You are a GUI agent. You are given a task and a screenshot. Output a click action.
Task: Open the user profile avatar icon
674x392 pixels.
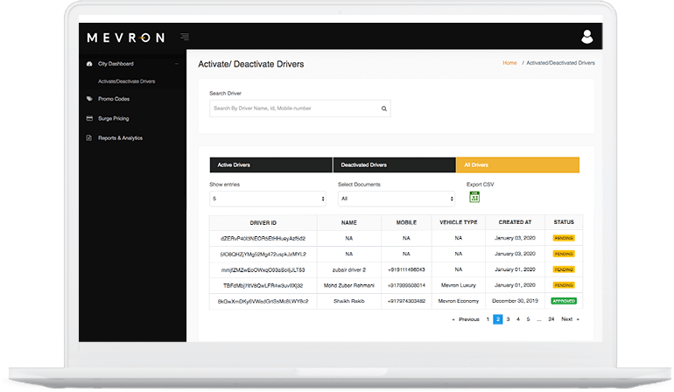586,37
